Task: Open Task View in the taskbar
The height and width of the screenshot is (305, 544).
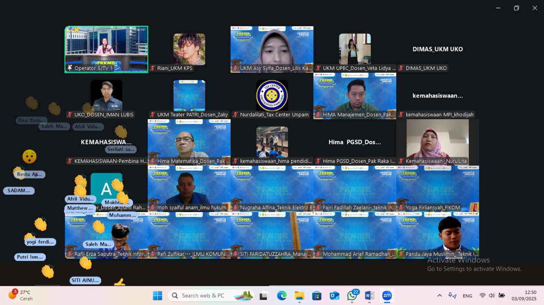Action: pos(263,296)
